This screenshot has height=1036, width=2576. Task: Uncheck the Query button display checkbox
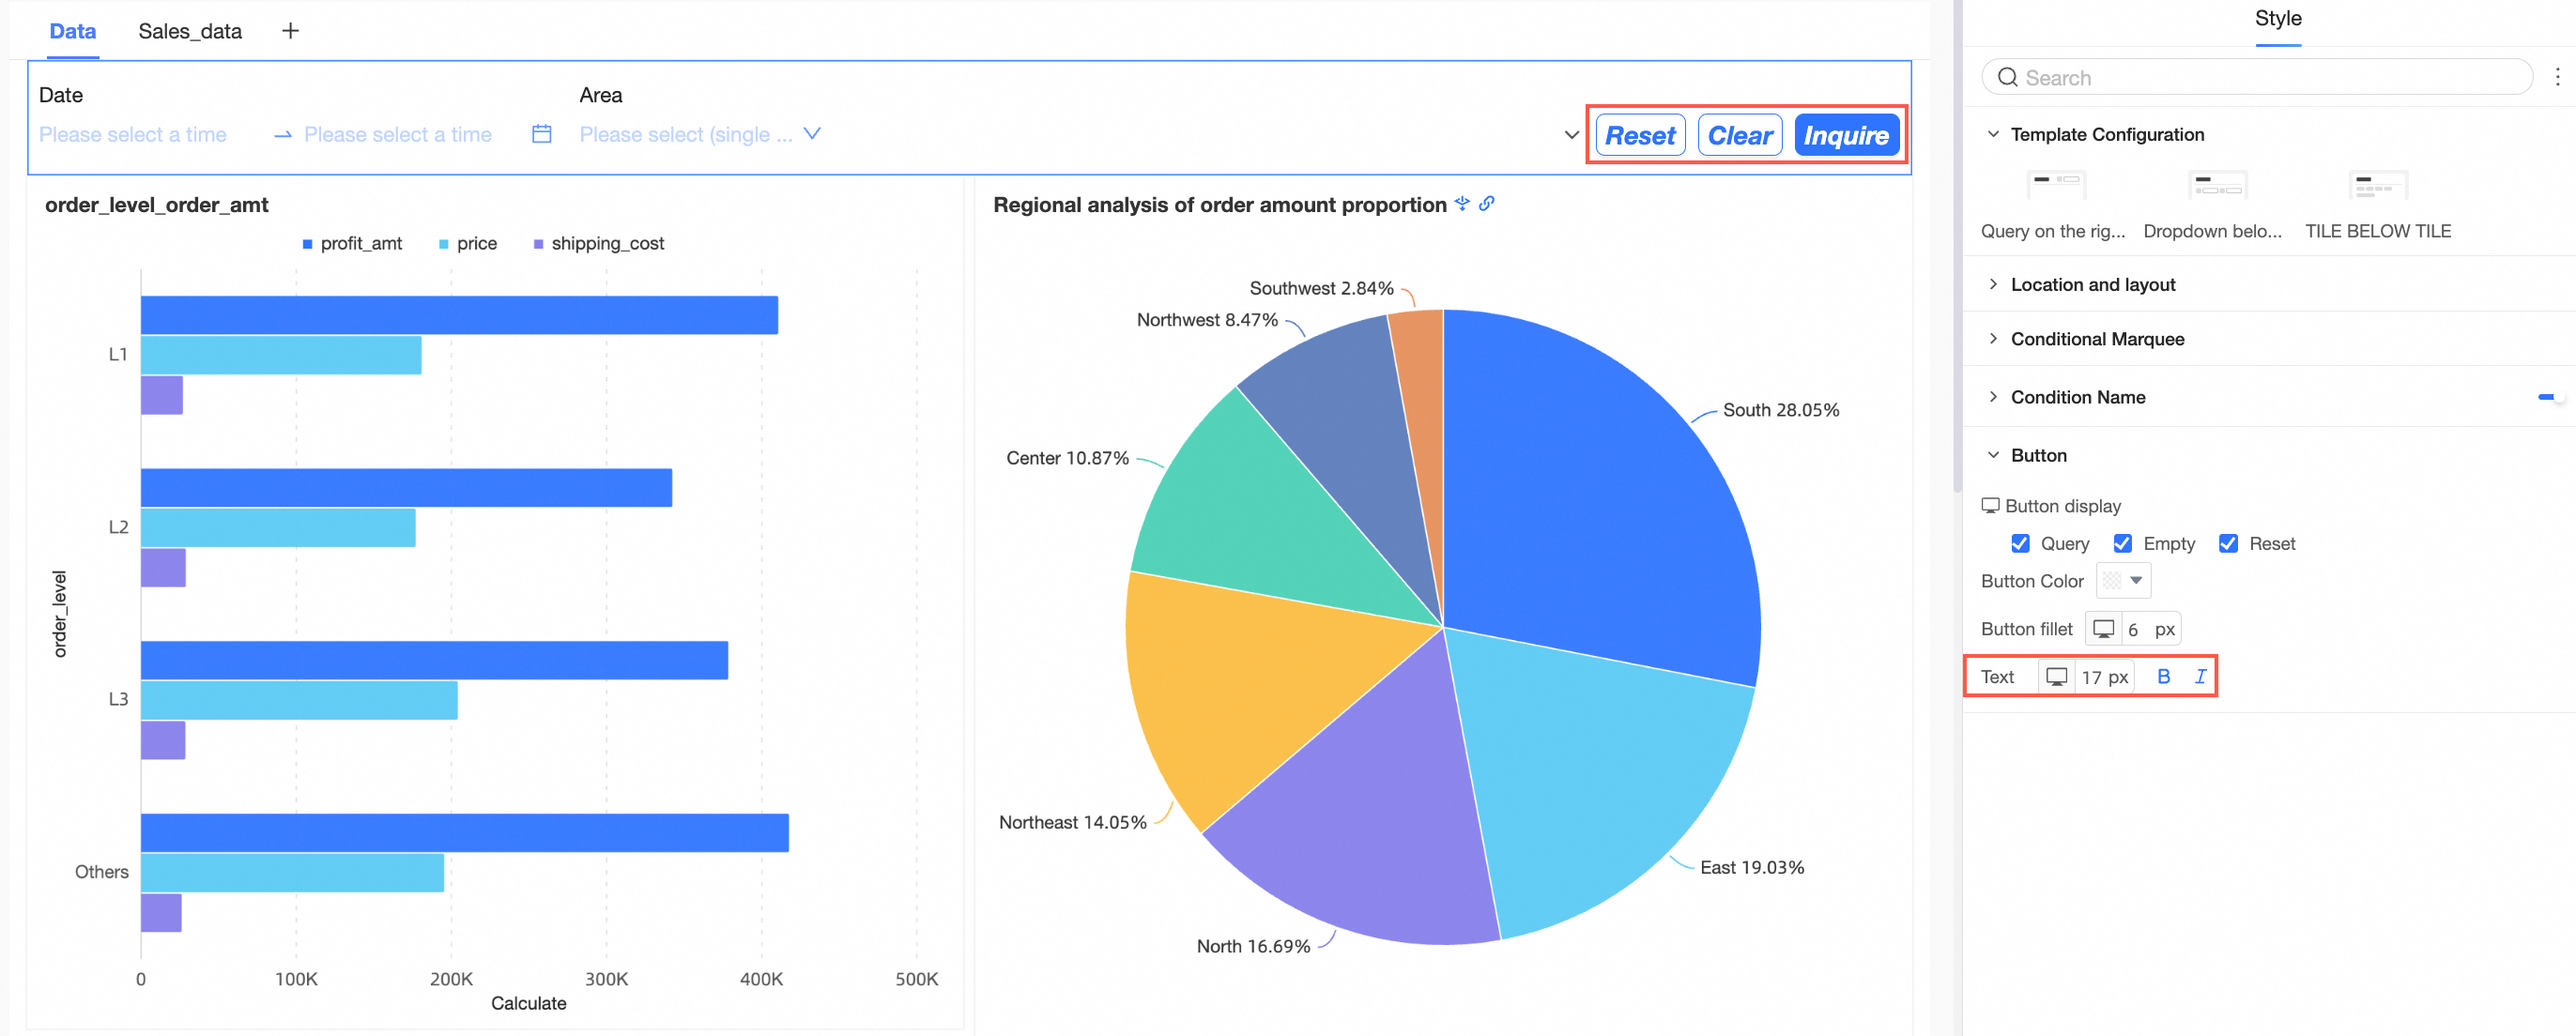tap(2020, 544)
